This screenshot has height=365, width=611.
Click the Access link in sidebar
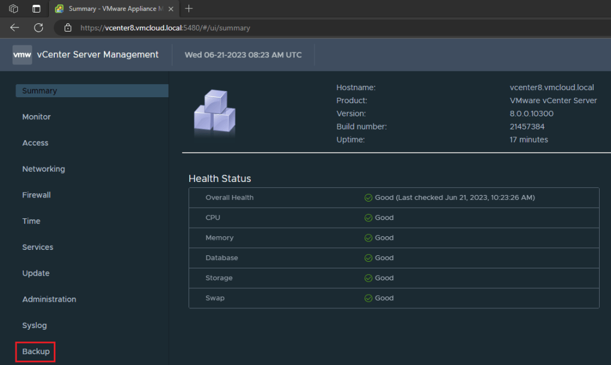click(35, 143)
